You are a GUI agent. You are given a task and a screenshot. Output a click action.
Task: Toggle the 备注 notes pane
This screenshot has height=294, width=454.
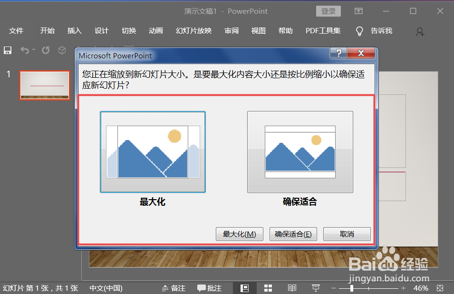(174, 288)
